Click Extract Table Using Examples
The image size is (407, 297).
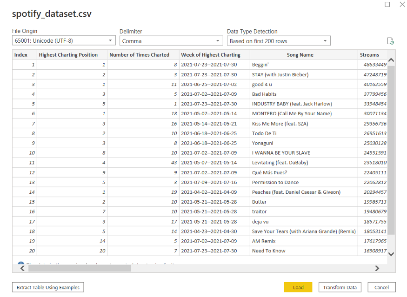click(x=47, y=287)
